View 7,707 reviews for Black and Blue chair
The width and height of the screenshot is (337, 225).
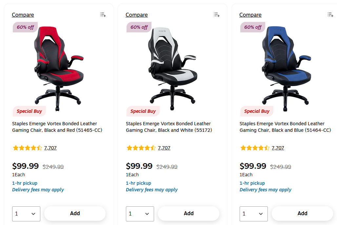point(278,148)
